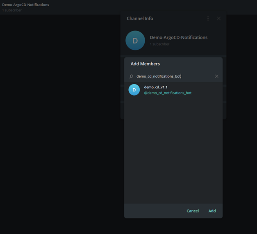Screen dimensions: 257x234
Task: Click the large channel avatar in Channel Info
Action: tap(135, 40)
